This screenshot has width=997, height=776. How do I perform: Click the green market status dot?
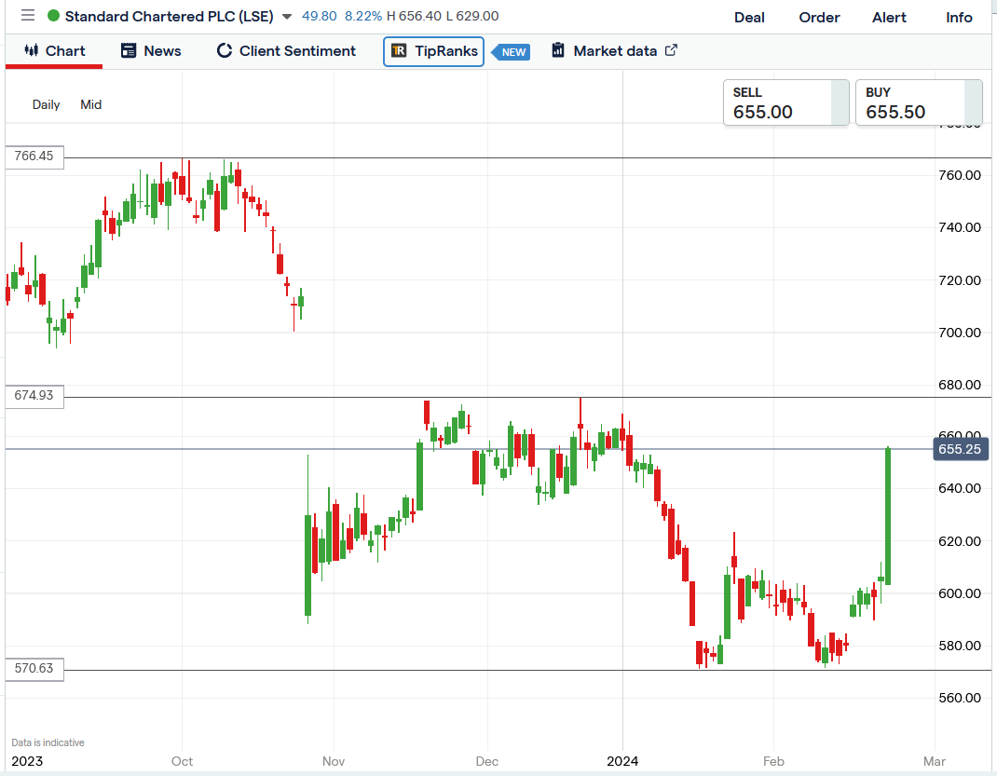pyautogui.click(x=53, y=16)
